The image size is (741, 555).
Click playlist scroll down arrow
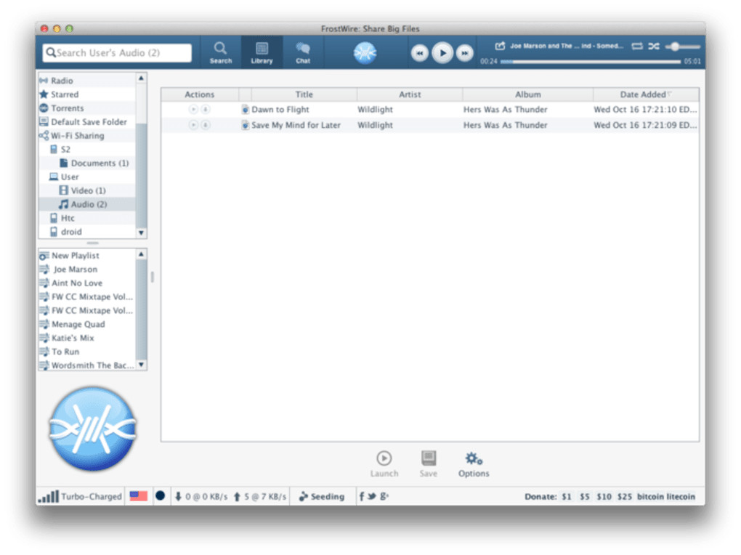[x=142, y=365]
